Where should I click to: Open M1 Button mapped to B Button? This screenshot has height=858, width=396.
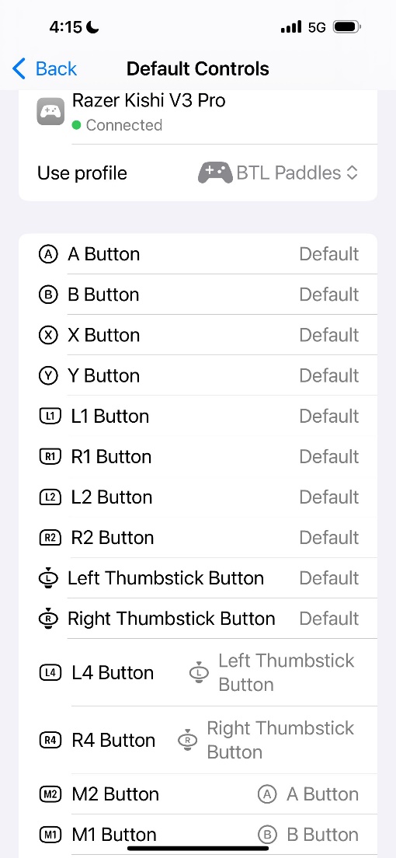[x=198, y=835]
